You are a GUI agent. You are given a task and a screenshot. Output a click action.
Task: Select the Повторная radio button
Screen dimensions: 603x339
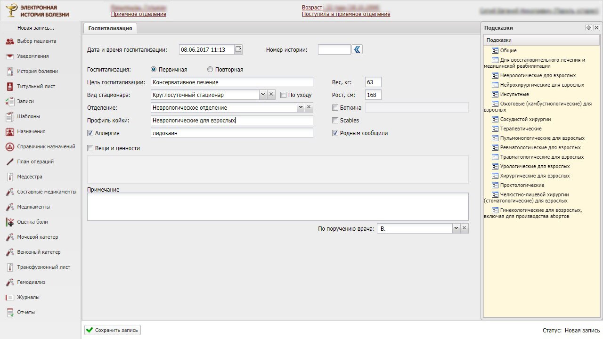[210, 70]
